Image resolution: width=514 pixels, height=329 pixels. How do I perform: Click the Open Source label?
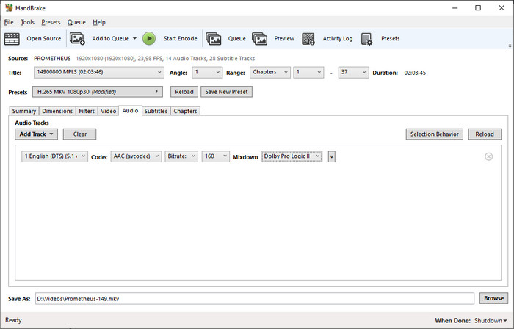point(43,39)
